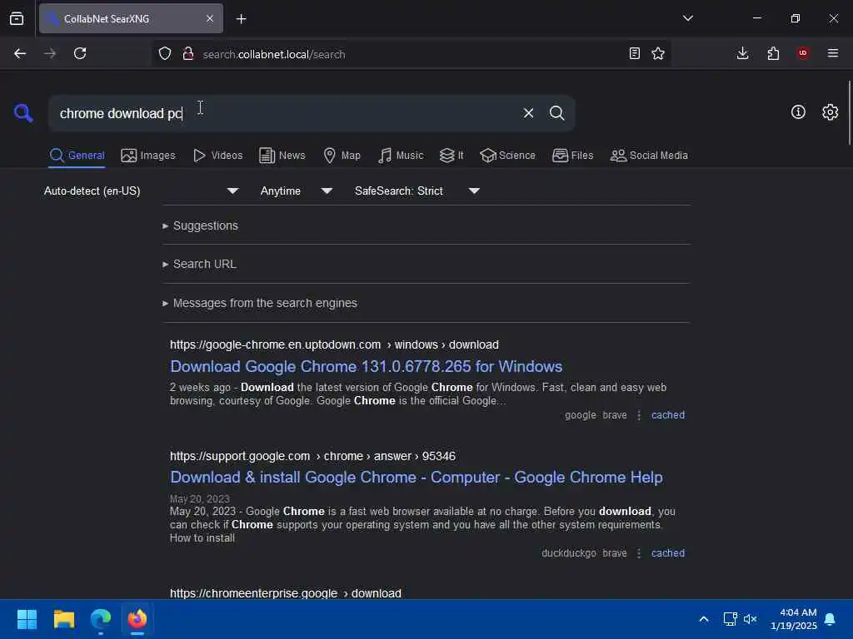The image size is (853, 639).
Task: Click the page vertical scrollbar
Action: 849,112
